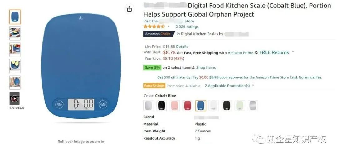Screen dimensions: 337x144
Task: View the first blue scale thumbnail
Action: pos(15,17)
